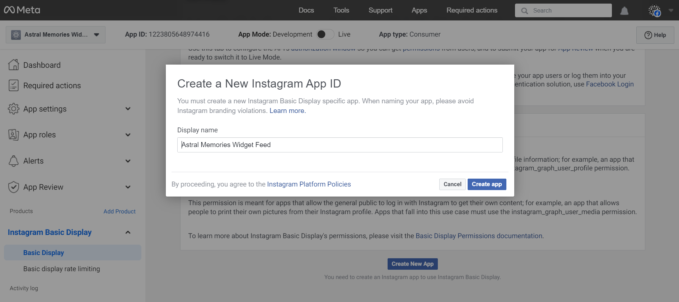Click the Alerts bell icon in sidebar
The image size is (679, 302).
point(14,161)
